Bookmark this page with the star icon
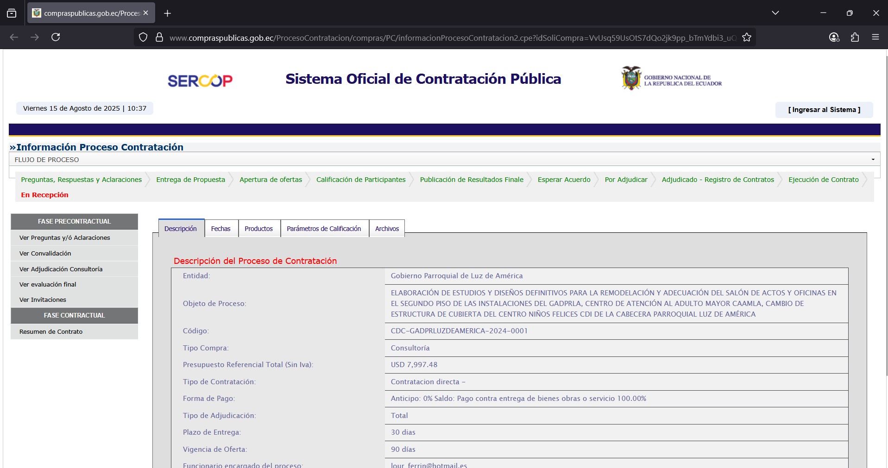Screen dimensions: 888x468 click(746, 37)
